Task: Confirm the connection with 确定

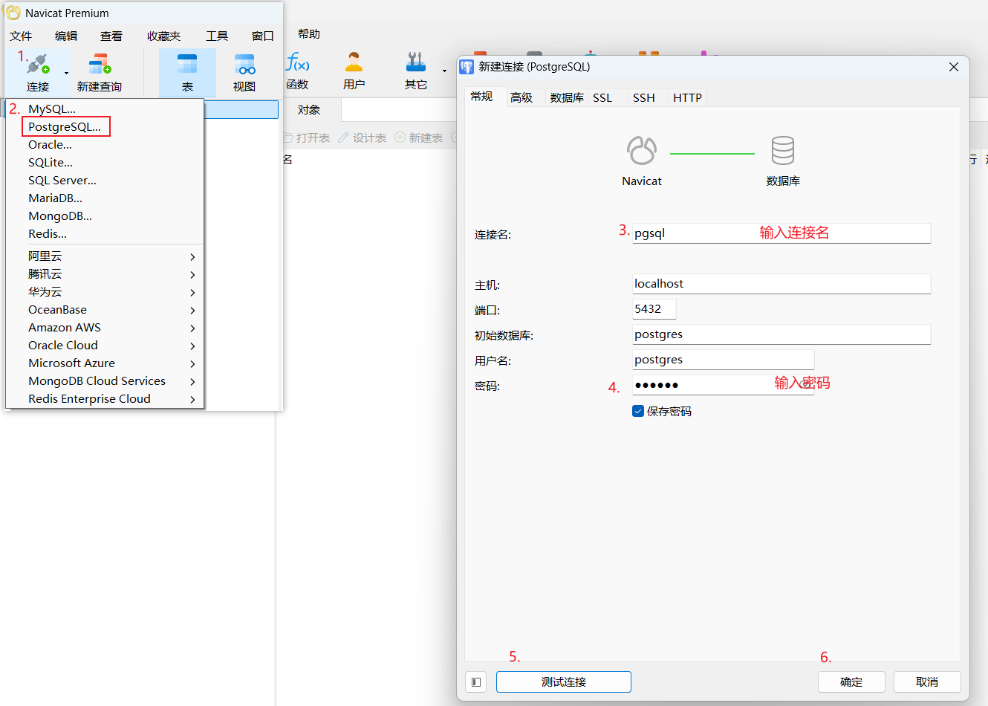Action: pos(851,681)
